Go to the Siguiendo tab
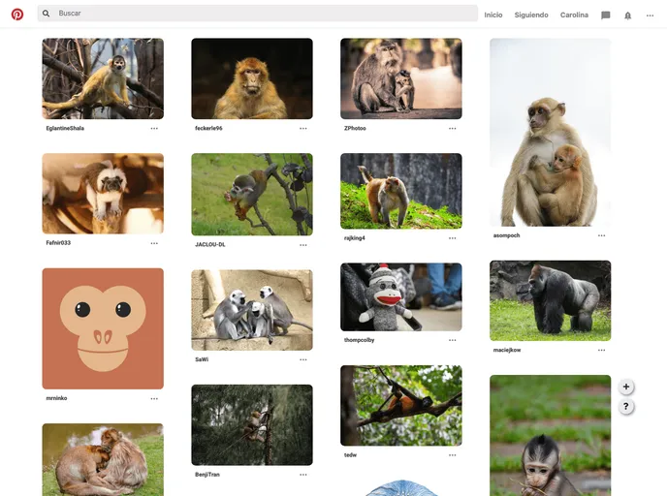Screen dimensions: 667x496 pyautogui.click(x=531, y=15)
